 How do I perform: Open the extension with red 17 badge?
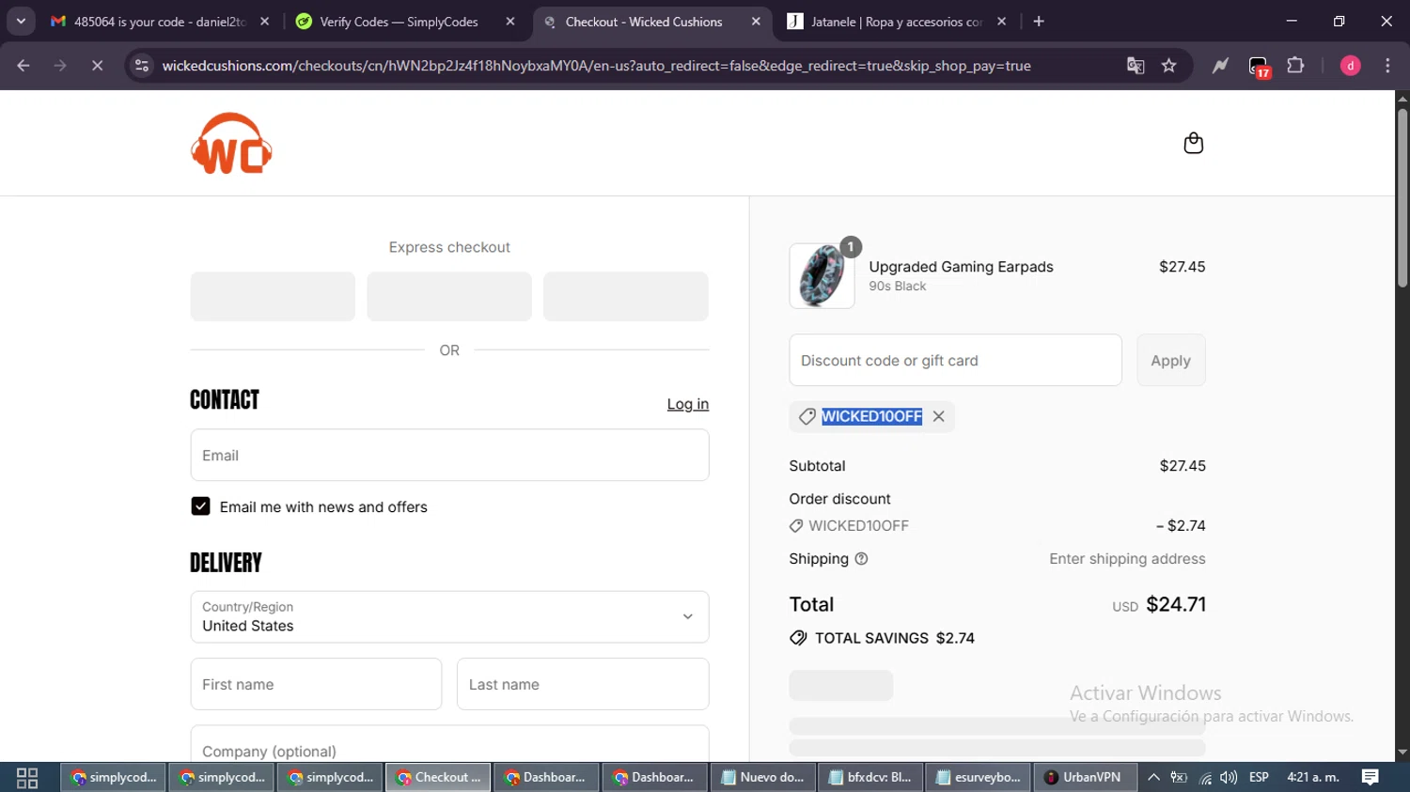tap(1259, 66)
